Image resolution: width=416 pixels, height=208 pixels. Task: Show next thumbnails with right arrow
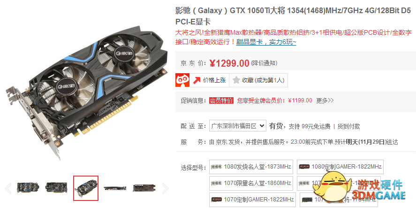coord(165,188)
